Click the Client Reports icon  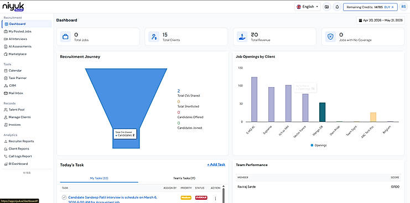(6, 149)
